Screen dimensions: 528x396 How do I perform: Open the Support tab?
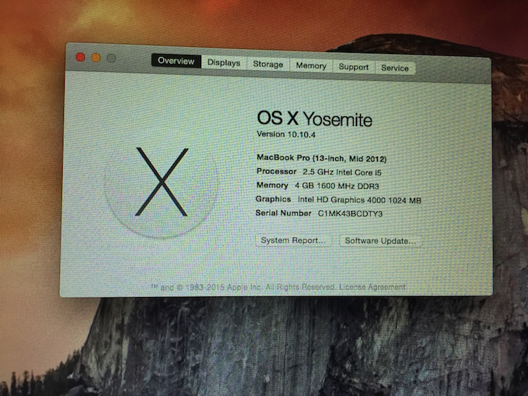point(354,67)
